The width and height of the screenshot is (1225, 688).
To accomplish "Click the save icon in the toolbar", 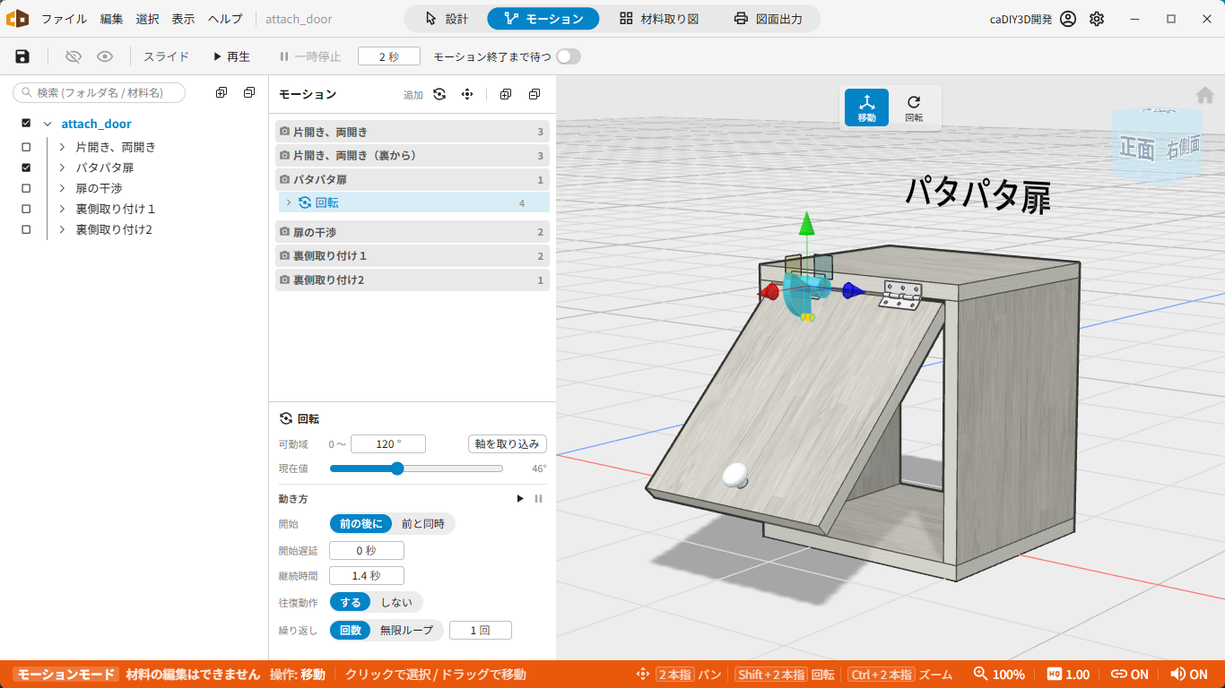I will point(22,56).
